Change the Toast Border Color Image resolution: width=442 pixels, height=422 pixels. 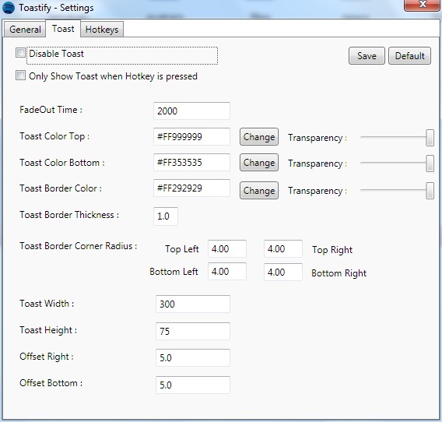pos(259,191)
